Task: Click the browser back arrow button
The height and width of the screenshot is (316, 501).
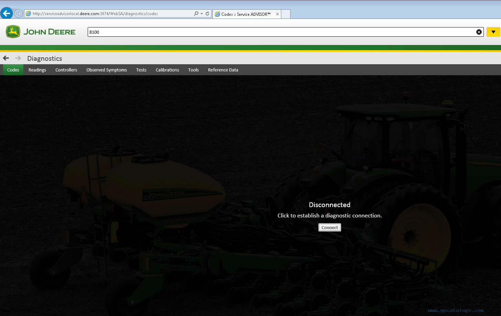Action: 7,13
